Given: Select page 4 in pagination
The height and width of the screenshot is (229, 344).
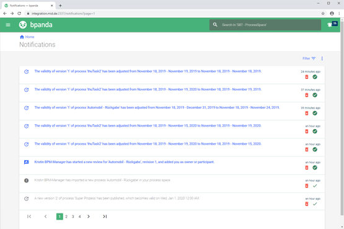Looking at the screenshot, I should 79,217.
